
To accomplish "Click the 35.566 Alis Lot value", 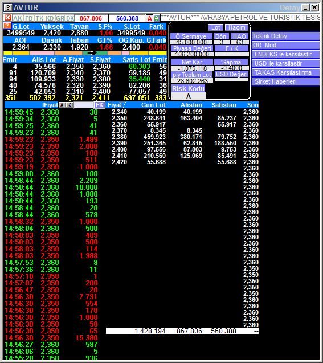I will click(45, 67).
